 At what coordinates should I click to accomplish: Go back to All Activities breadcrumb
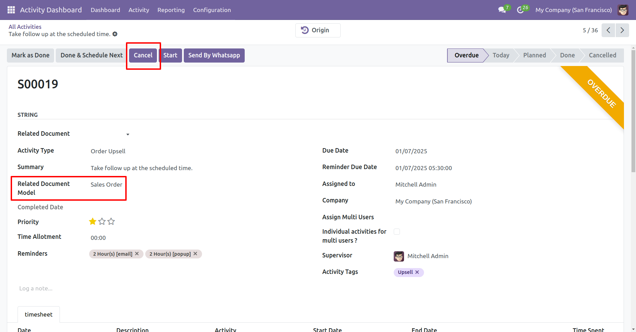point(25,27)
